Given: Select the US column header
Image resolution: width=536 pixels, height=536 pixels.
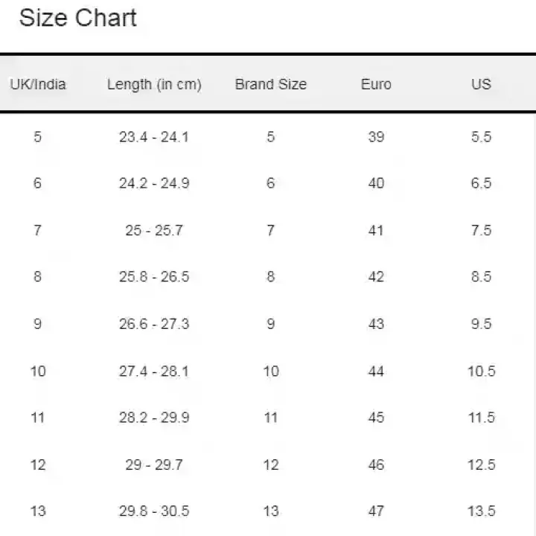Looking at the screenshot, I should point(481,84).
